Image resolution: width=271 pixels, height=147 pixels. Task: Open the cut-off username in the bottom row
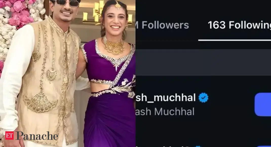(162, 146)
